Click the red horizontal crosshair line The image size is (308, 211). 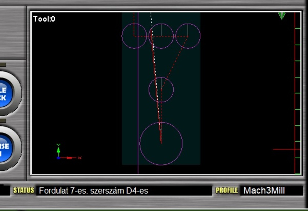[x=283, y=149]
